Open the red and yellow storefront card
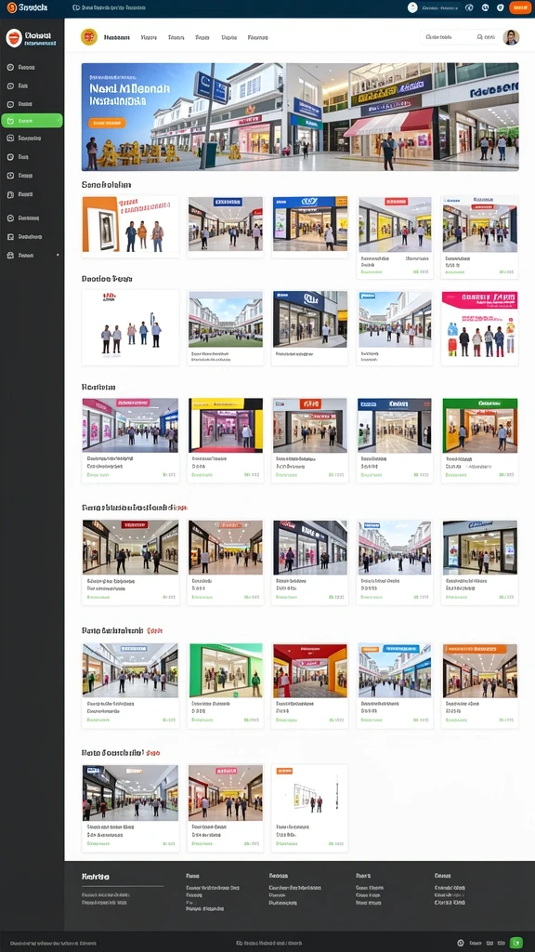This screenshot has width=535, height=952. (x=309, y=685)
